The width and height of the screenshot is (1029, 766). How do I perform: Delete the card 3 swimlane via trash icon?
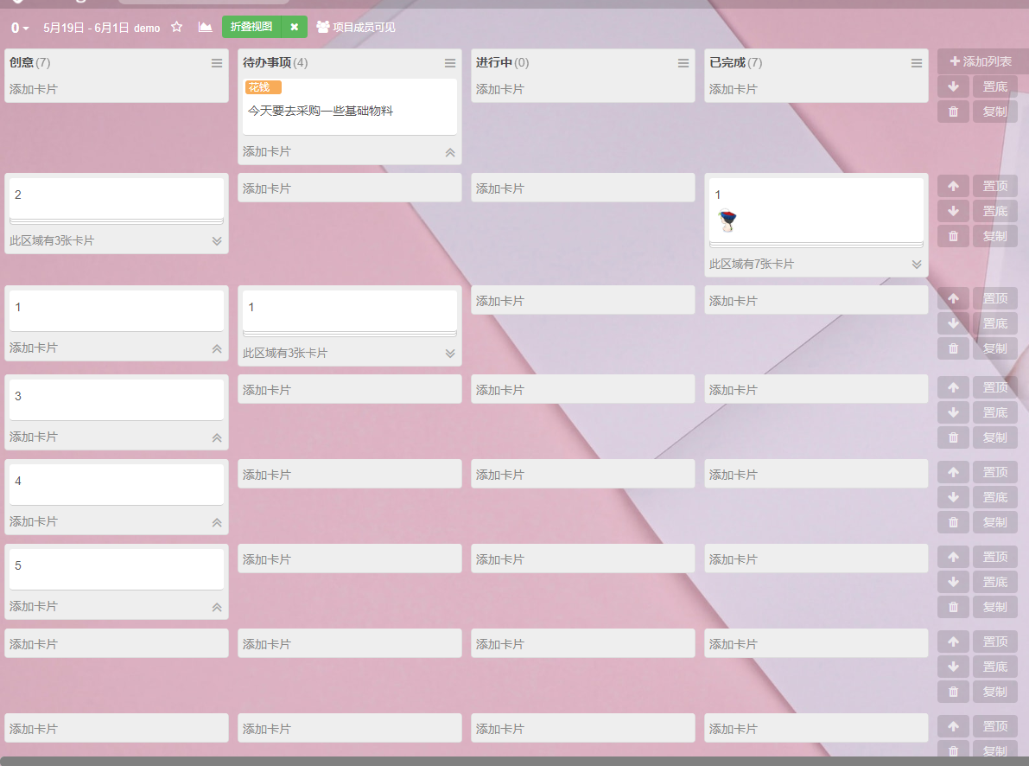(954, 437)
